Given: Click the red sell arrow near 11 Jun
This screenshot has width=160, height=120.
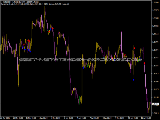Looking at the screenshot, I should pos(145,63).
